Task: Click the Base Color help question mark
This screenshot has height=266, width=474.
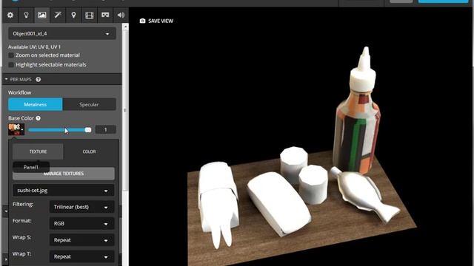Action: point(38,118)
